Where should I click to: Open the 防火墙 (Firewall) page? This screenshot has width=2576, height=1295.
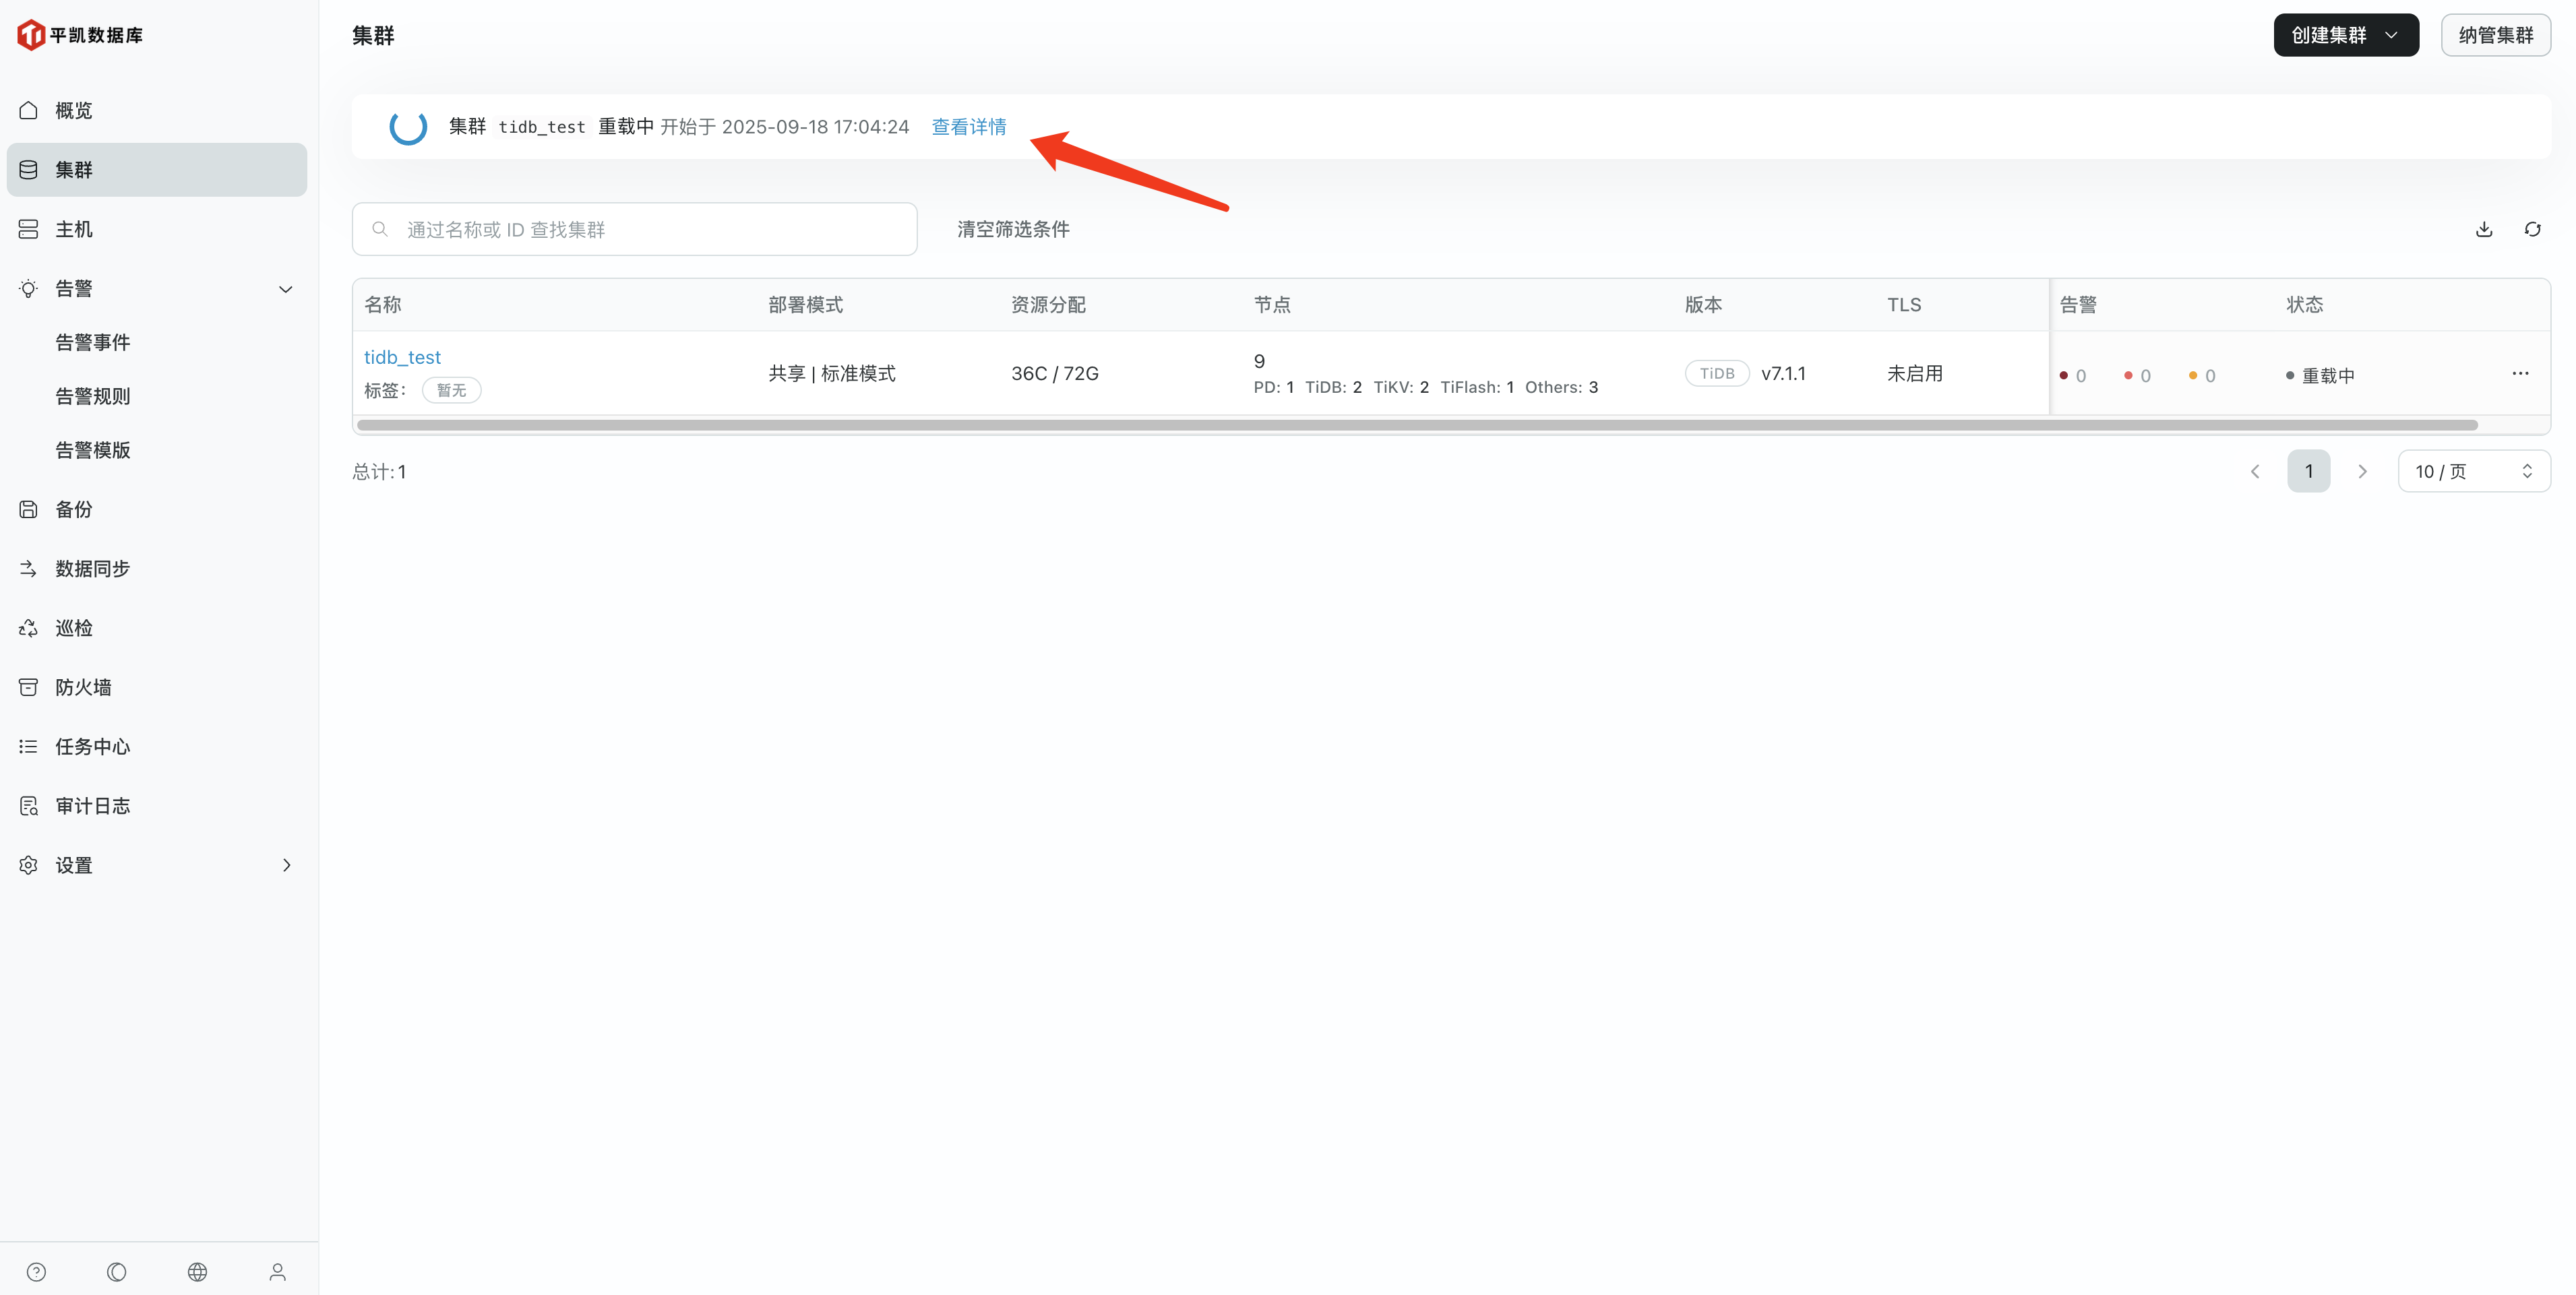[x=81, y=687]
